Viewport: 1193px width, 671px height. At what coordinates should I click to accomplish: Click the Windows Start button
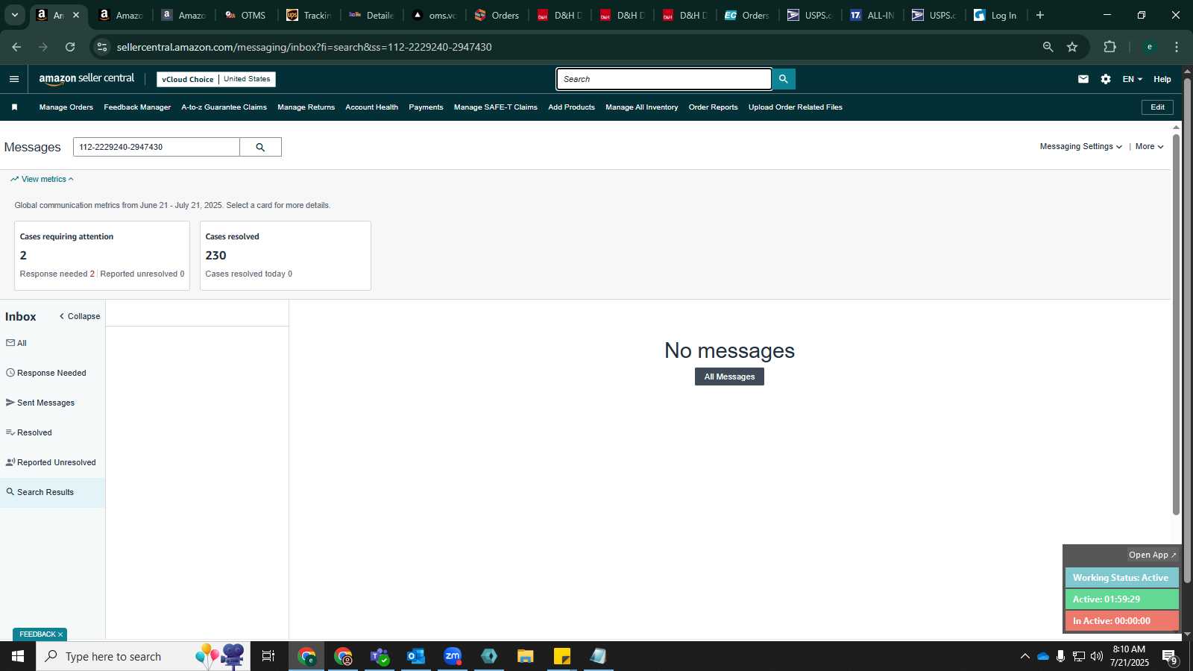click(x=18, y=656)
